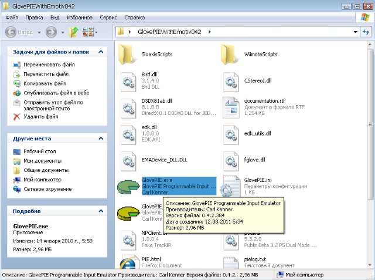Go to Рабочий стол

39,151
